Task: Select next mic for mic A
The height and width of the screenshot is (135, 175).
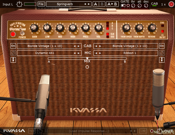Action: click(x=79, y=53)
